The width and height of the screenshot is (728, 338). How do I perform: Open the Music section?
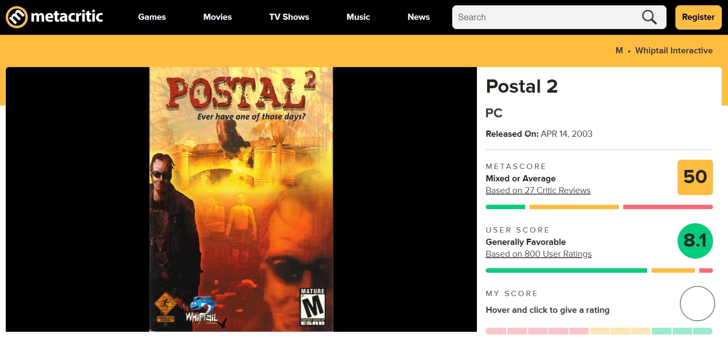[x=358, y=17]
